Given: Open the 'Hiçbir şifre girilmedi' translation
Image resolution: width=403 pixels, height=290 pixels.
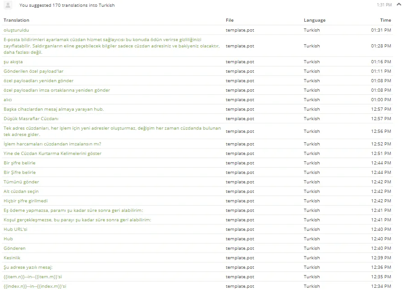Looking at the screenshot, I should coord(26,201).
